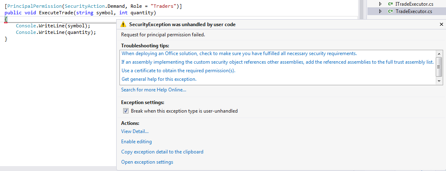Screen dimensions: 446x171
Task: Click the C# file icon for ITradeExecutor.cs
Action: (x=390, y=4)
